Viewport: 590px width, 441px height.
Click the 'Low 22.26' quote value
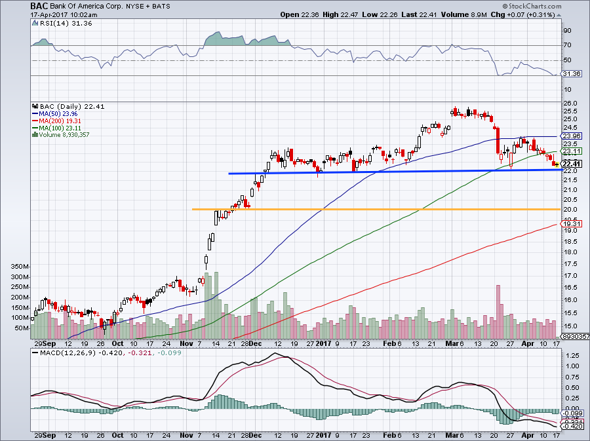click(x=380, y=14)
